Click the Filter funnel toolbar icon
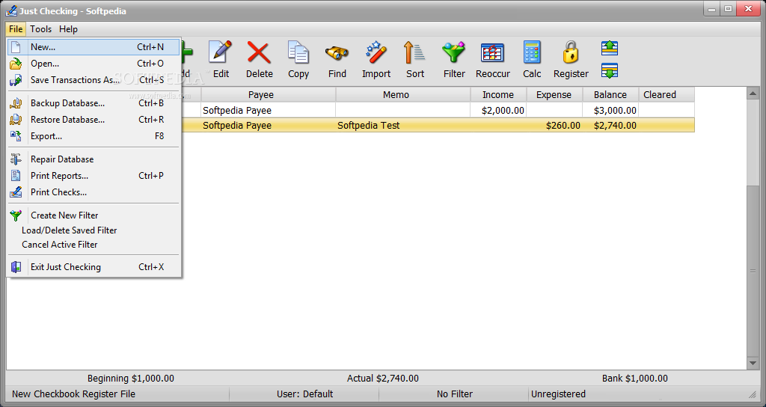Viewport: 766px width, 407px height. tap(454, 52)
